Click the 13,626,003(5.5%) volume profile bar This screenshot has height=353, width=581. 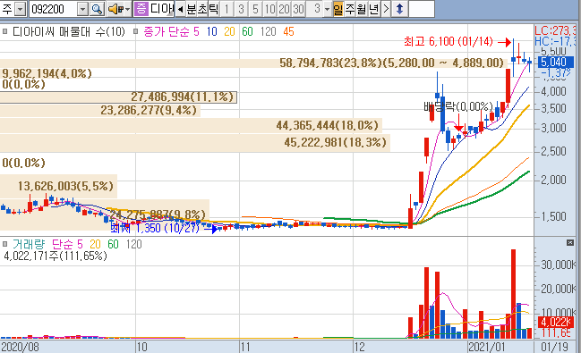tap(58, 186)
